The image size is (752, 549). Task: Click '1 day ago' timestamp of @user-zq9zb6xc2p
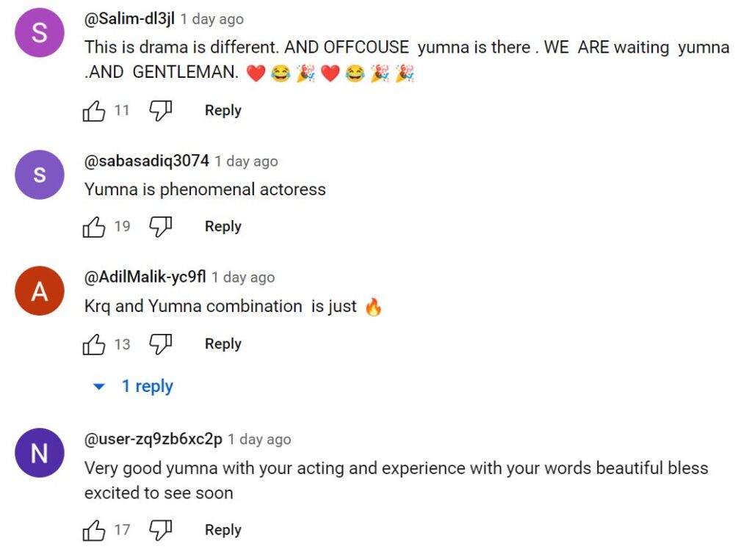259,439
